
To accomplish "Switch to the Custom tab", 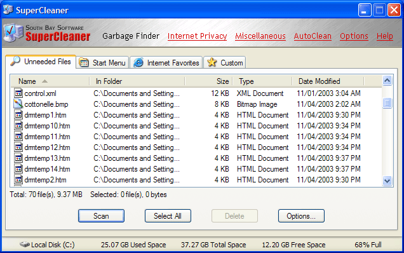I will 224,62.
